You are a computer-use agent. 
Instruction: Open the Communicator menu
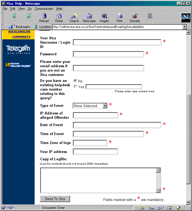tap(44, 9)
